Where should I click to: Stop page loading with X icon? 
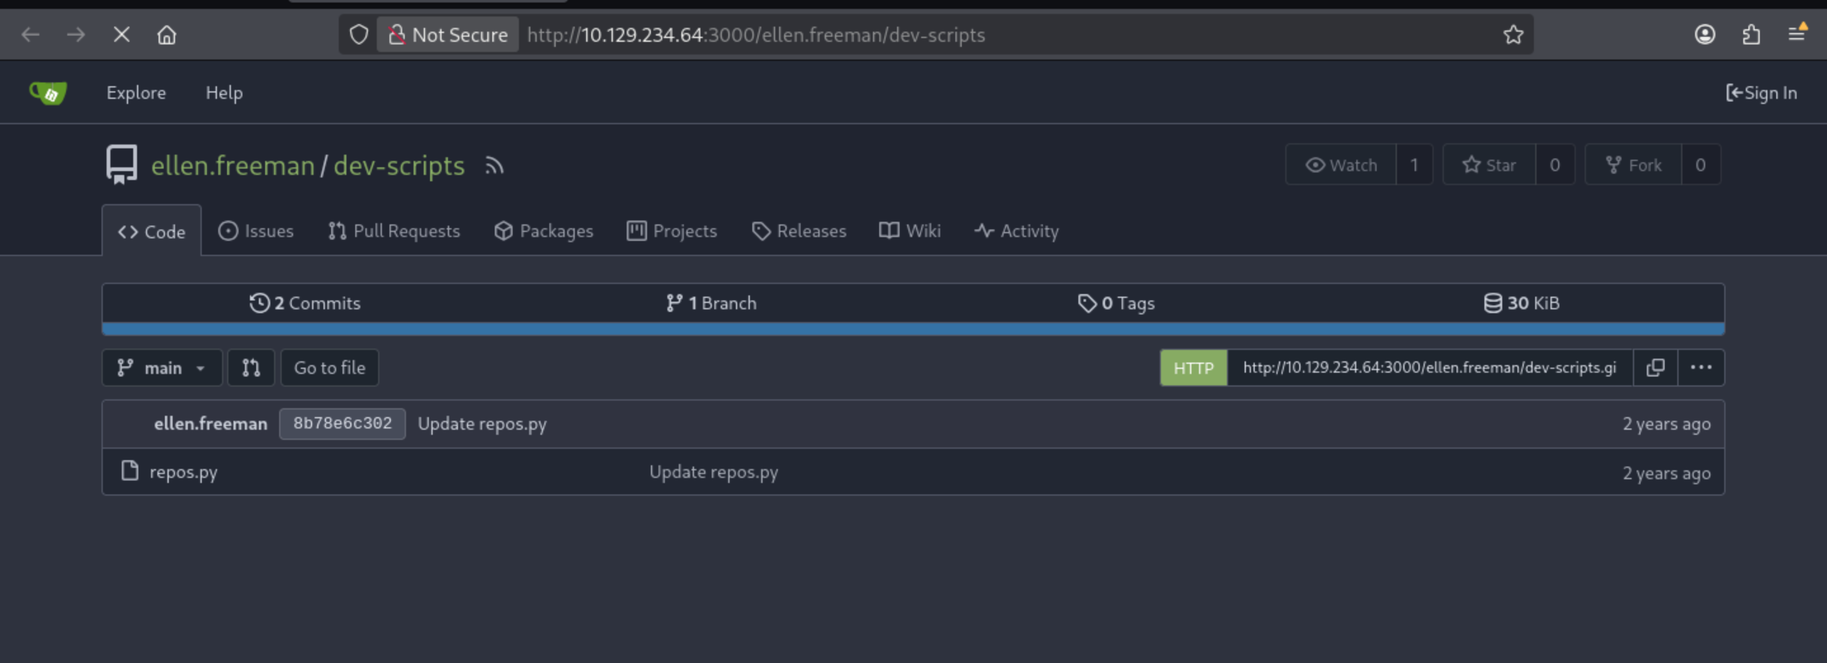(x=121, y=35)
